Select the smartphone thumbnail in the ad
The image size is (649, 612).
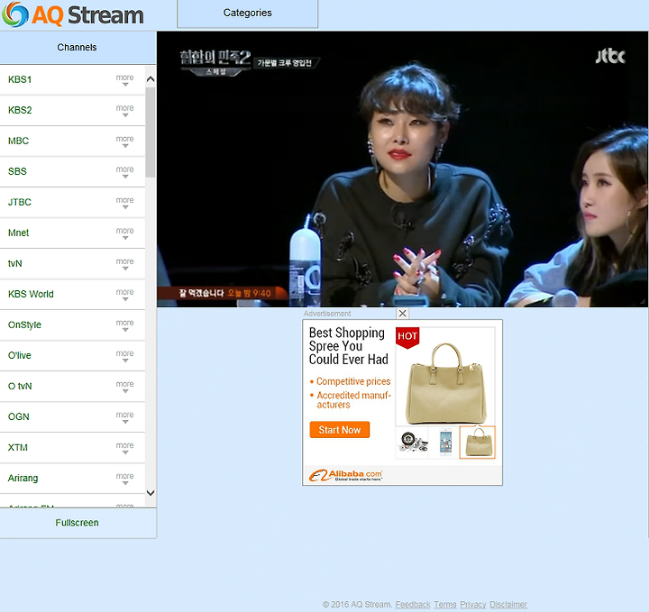coord(444,443)
